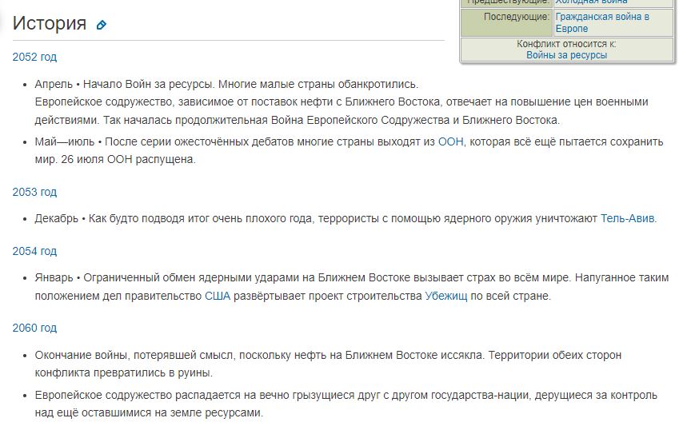
Task: Open the 2054 год link
Action: pos(34,251)
